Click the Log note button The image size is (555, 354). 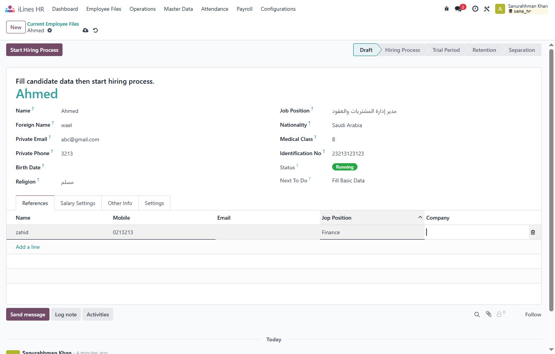pos(66,314)
